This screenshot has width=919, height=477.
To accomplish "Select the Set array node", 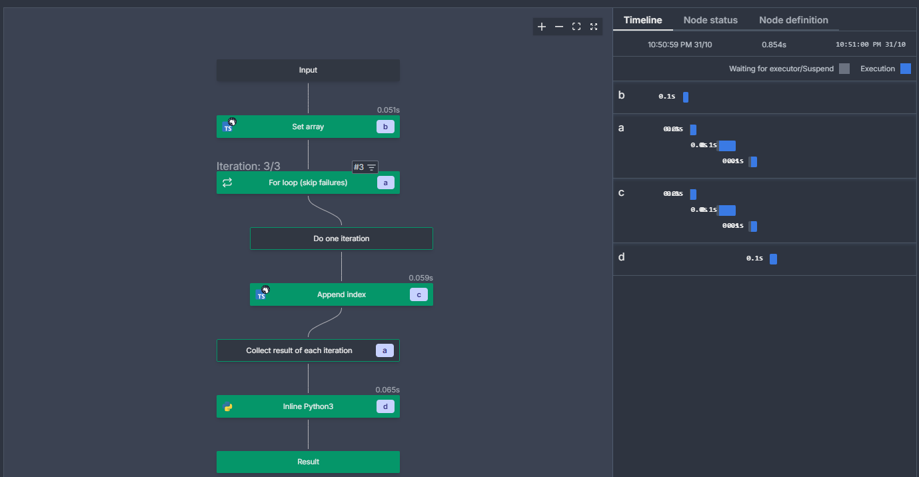I will 308,127.
